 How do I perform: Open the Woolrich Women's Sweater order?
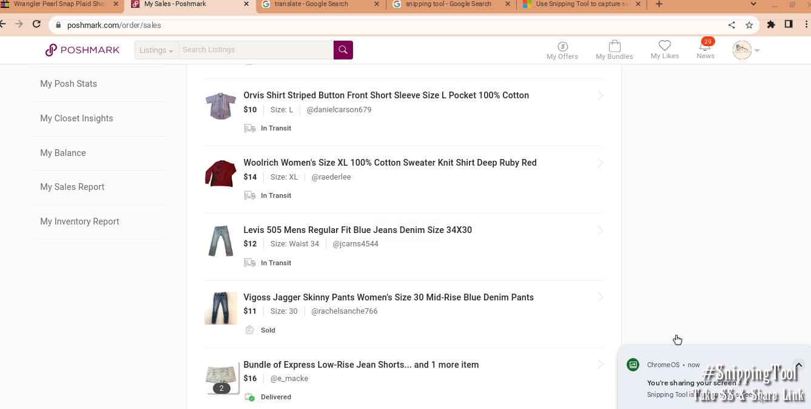tap(389, 163)
